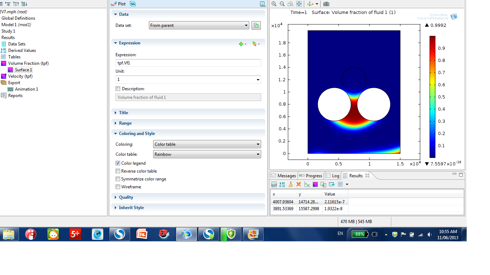Open the Data set dropdown
This screenshot has width=490, height=275.
coord(199,25)
